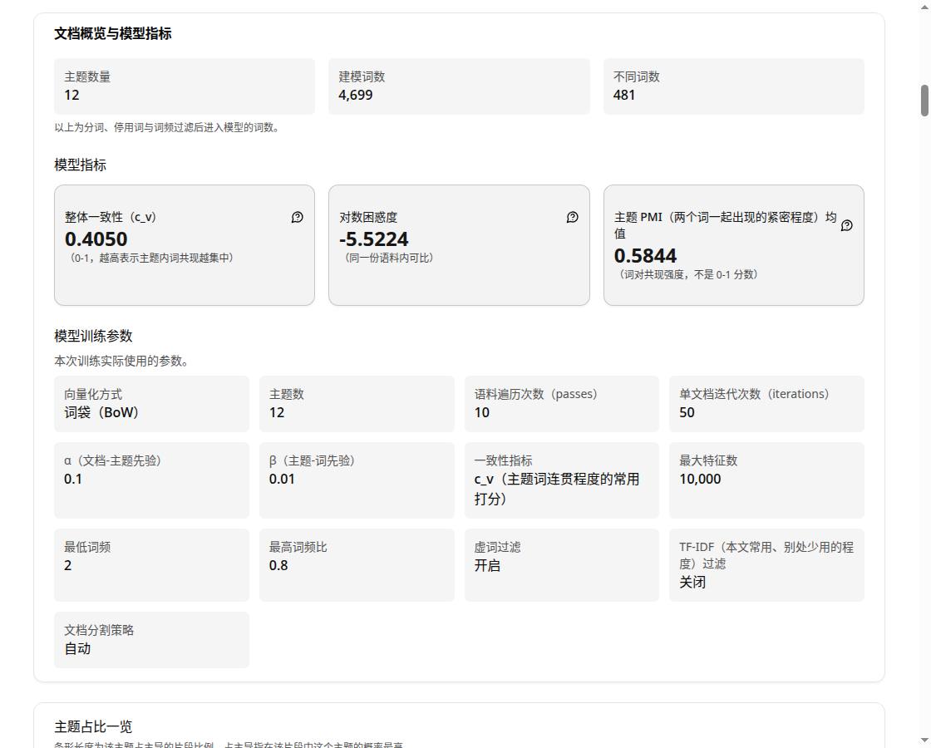
Task: Click the 最高词频比 value 0.8
Action: [278, 566]
